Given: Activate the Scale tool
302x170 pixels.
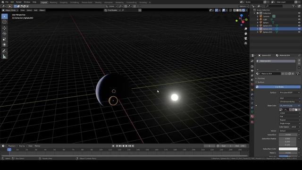Looking at the screenshot, I should (4, 39).
